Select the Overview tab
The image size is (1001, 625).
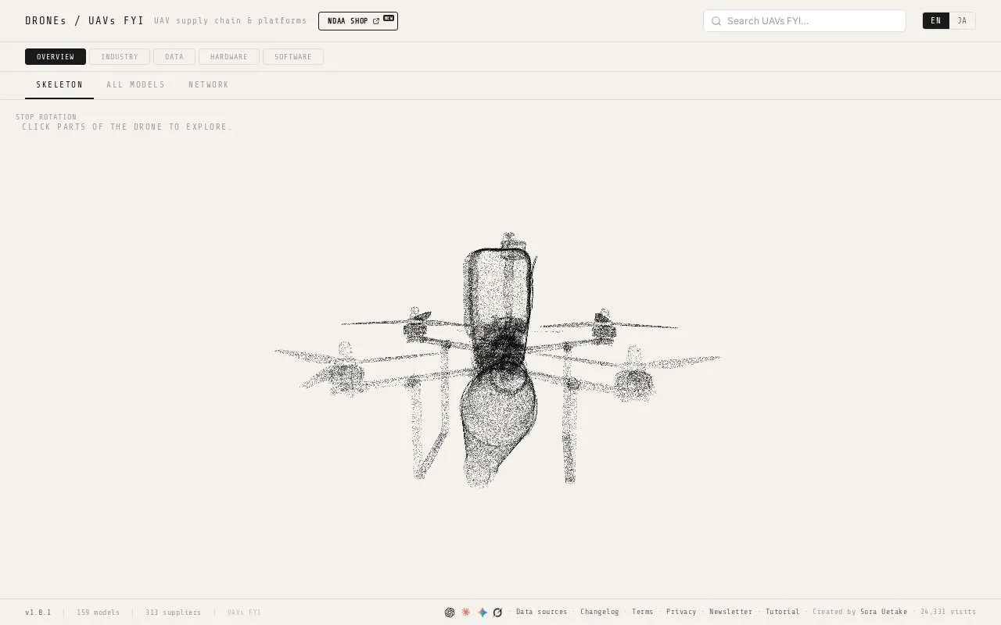tap(56, 56)
